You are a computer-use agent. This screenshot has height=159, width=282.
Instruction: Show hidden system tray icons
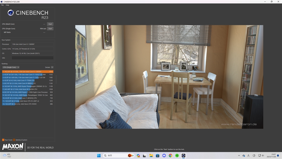click(239, 156)
